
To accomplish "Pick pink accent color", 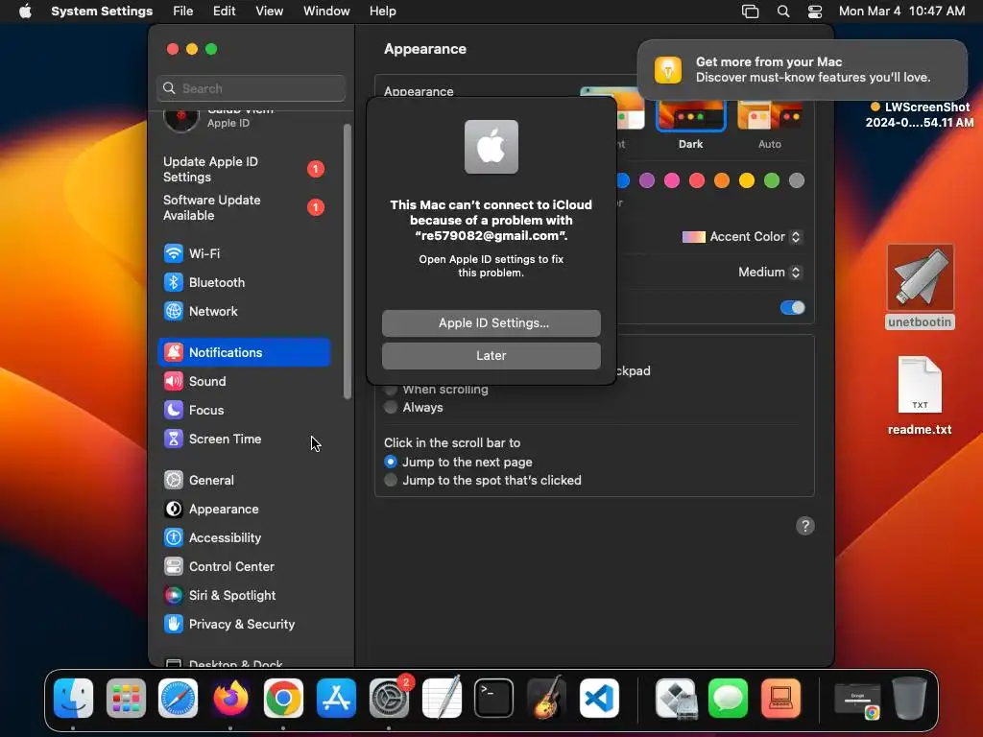I will [x=672, y=180].
